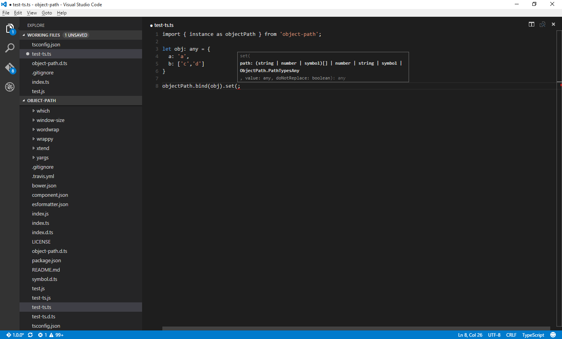
Task: Change language mode from TypeScript
Action: tap(533, 335)
